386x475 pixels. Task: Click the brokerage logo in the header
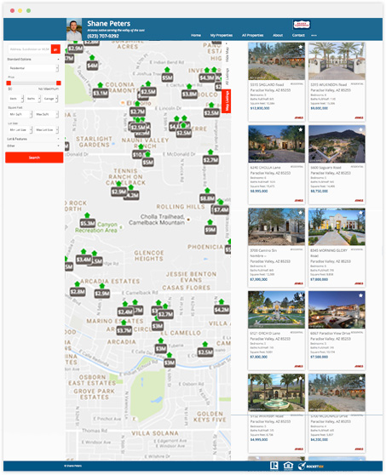pos(302,25)
